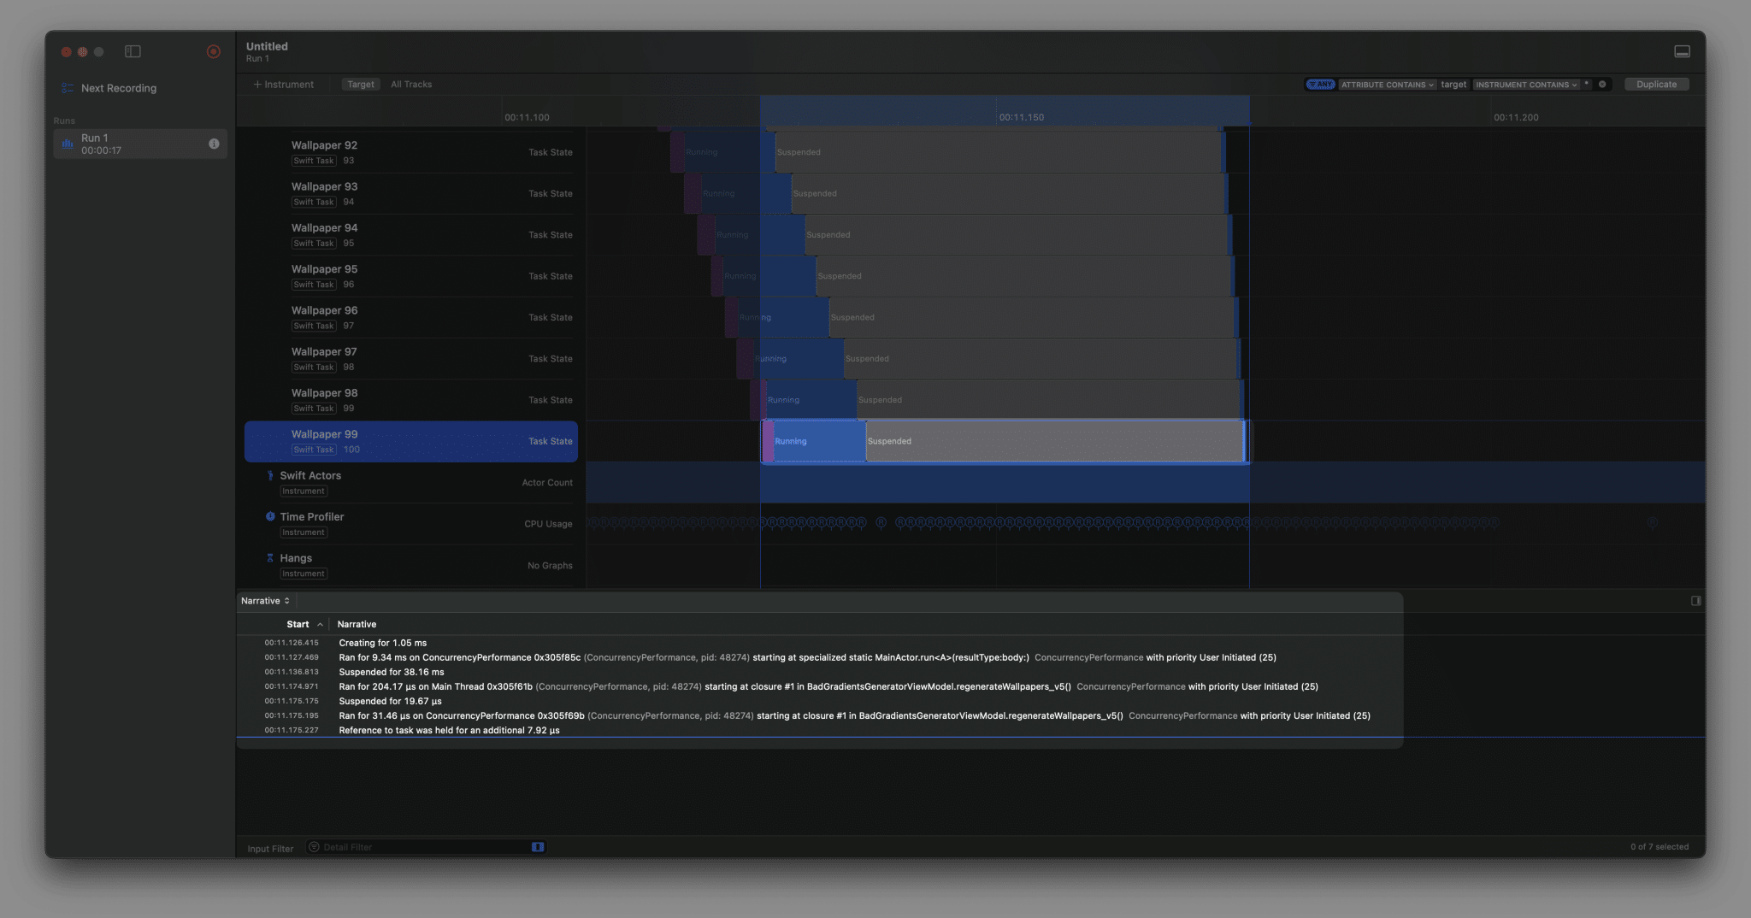Click the Detail Filter input field

click(425, 847)
